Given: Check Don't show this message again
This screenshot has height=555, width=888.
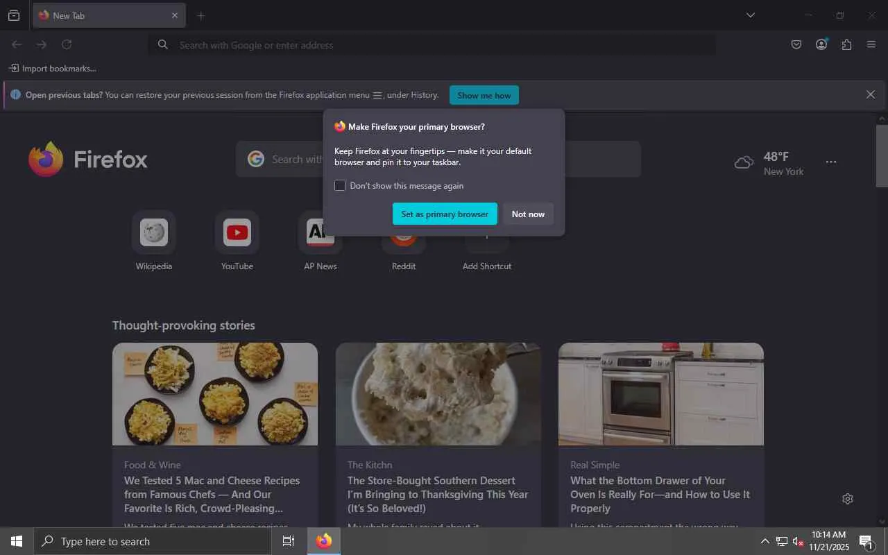Looking at the screenshot, I should pyautogui.click(x=340, y=185).
